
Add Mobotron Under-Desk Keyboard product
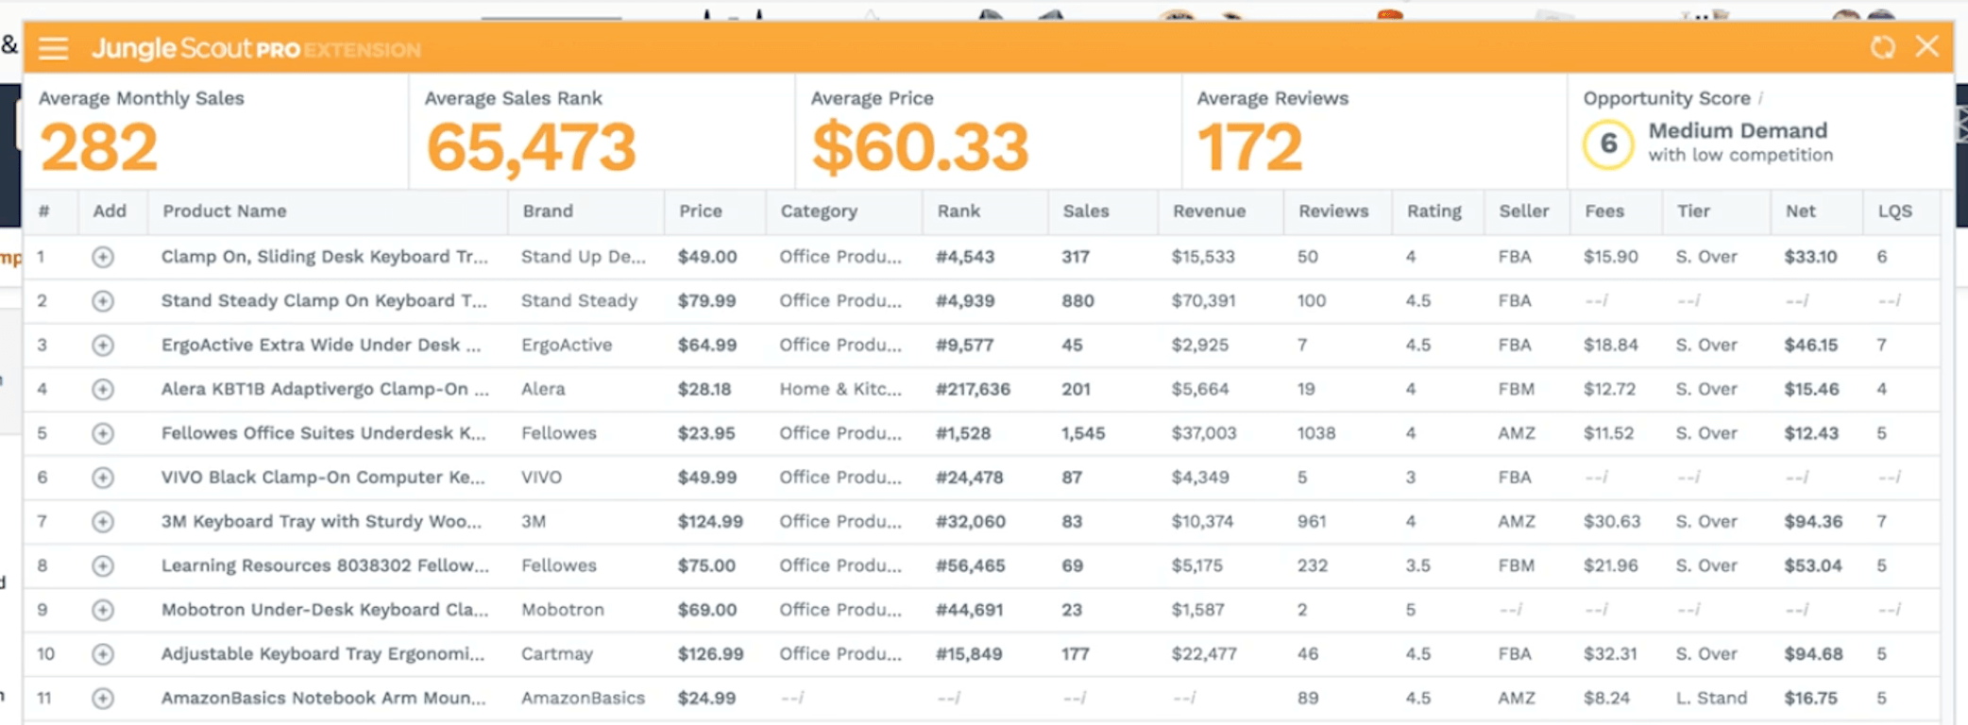pos(103,610)
